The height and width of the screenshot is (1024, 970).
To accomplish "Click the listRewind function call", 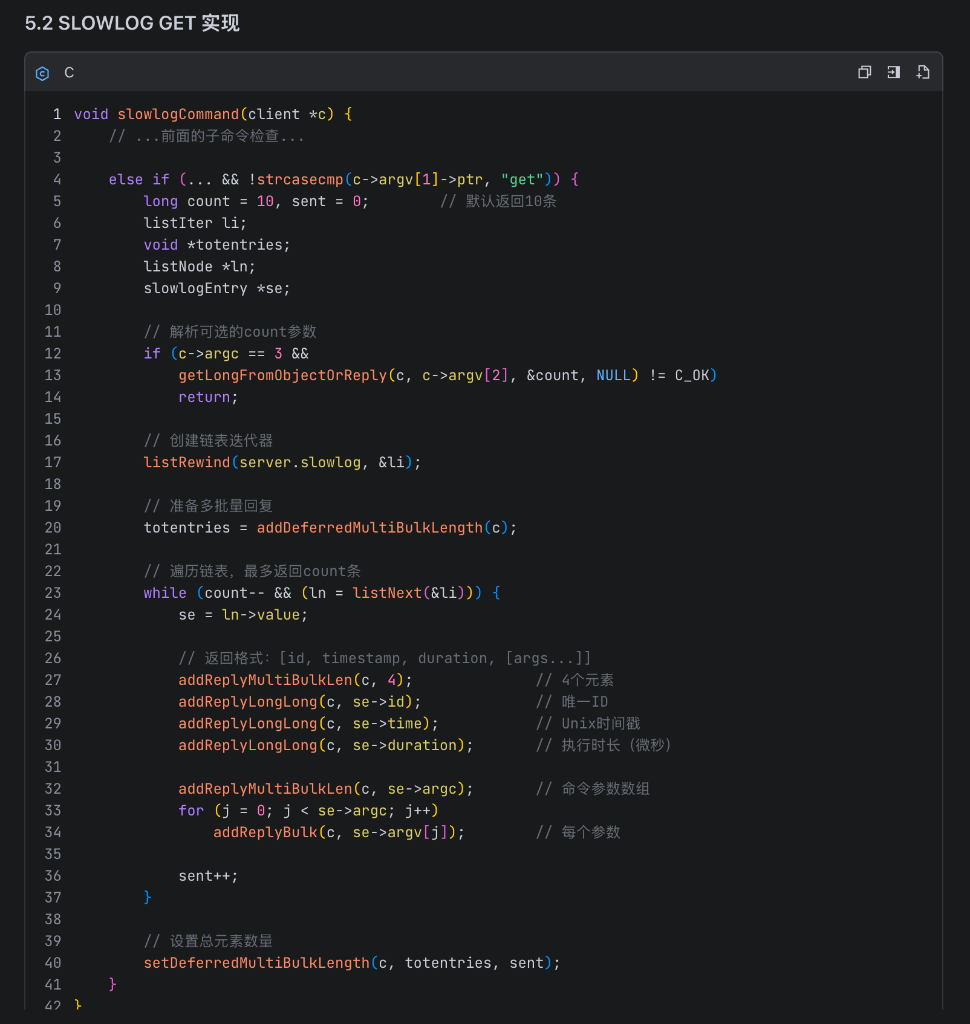I will pyautogui.click(x=186, y=462).
